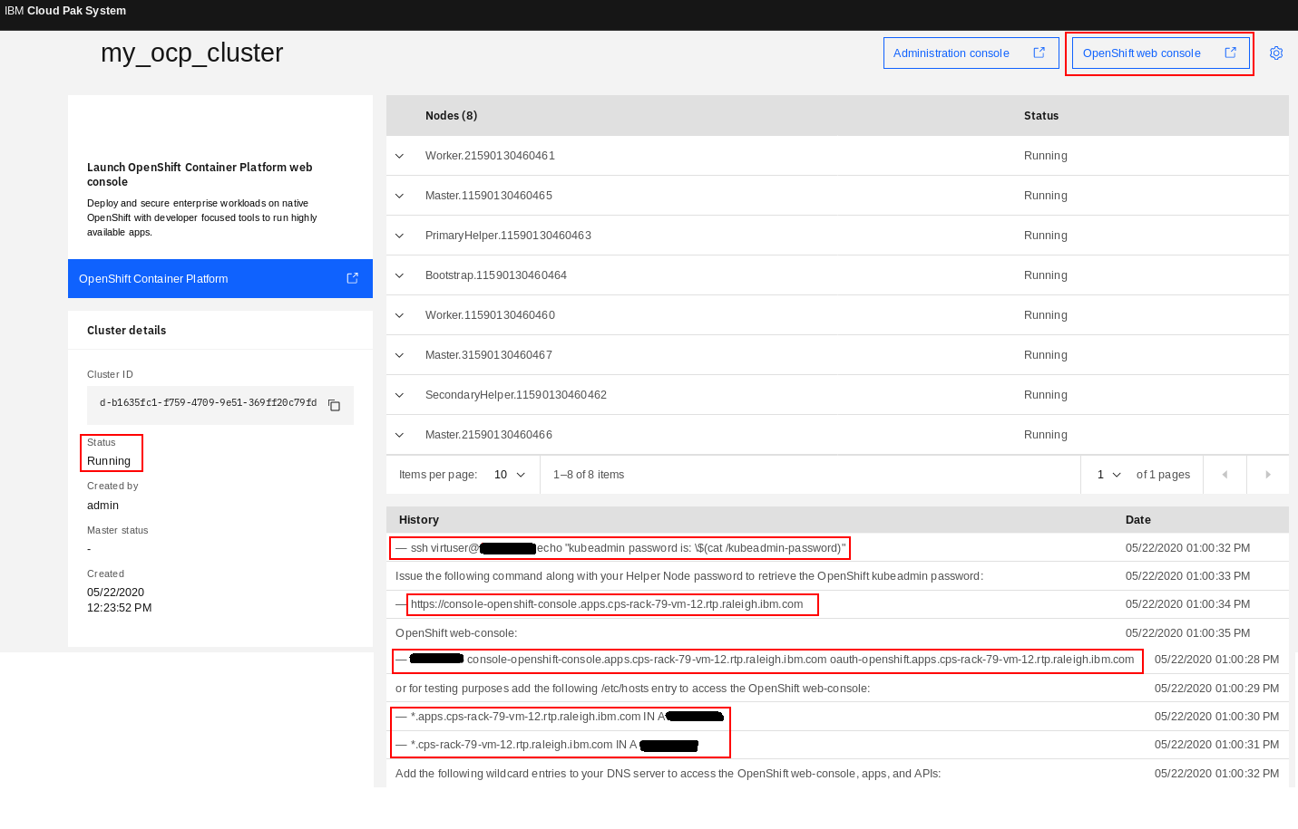Image resolution: width=1298 pixels, height=829 pixels.
Task: Click the date 05/22/2020 01:00:34 PM
Action: click(1188, 604)
